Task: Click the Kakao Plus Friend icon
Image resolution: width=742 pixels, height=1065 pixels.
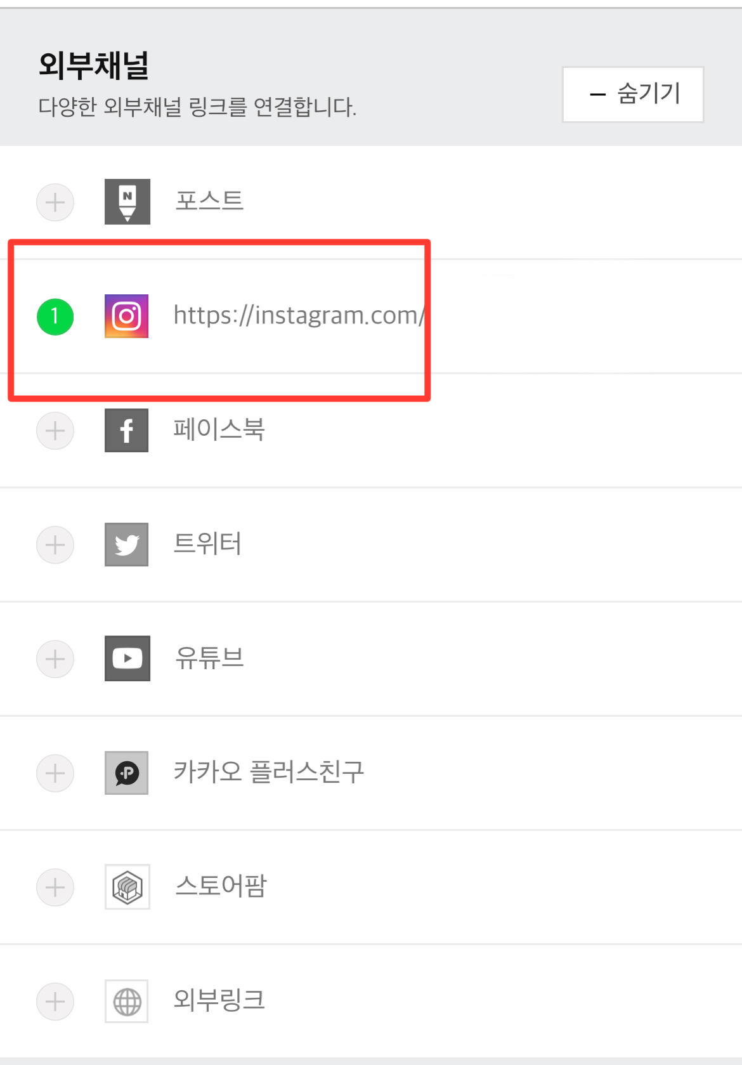Action: (x=127, y=773)
